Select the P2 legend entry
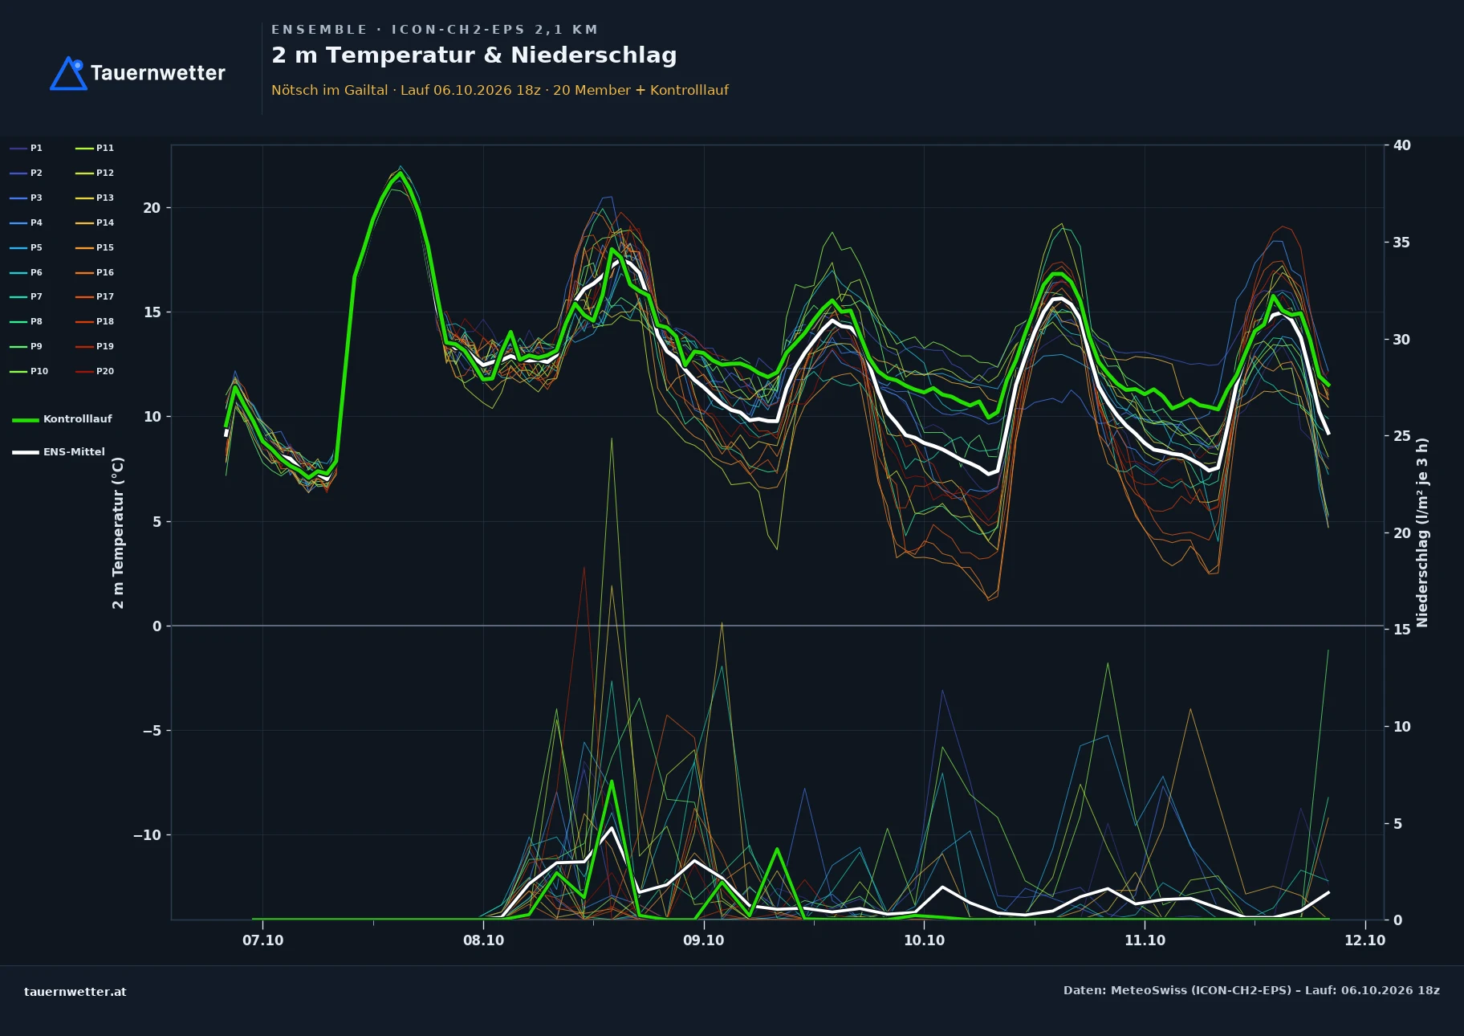Viewport: 1464px width, 1036px height. point(26,173)
